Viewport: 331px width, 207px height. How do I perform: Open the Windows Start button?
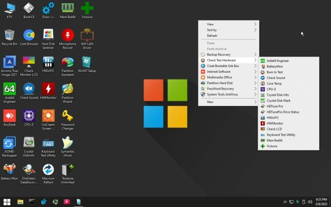pos(7,202)
